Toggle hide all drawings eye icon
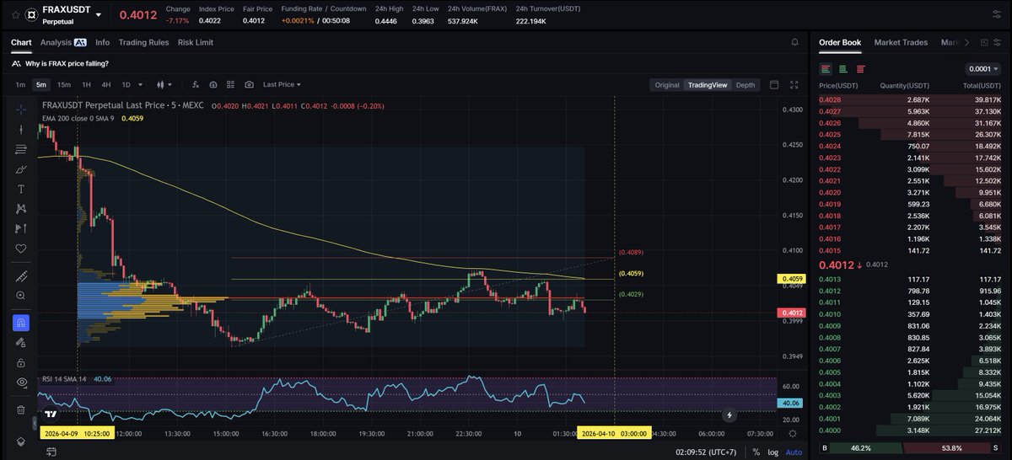 (21, 382)
